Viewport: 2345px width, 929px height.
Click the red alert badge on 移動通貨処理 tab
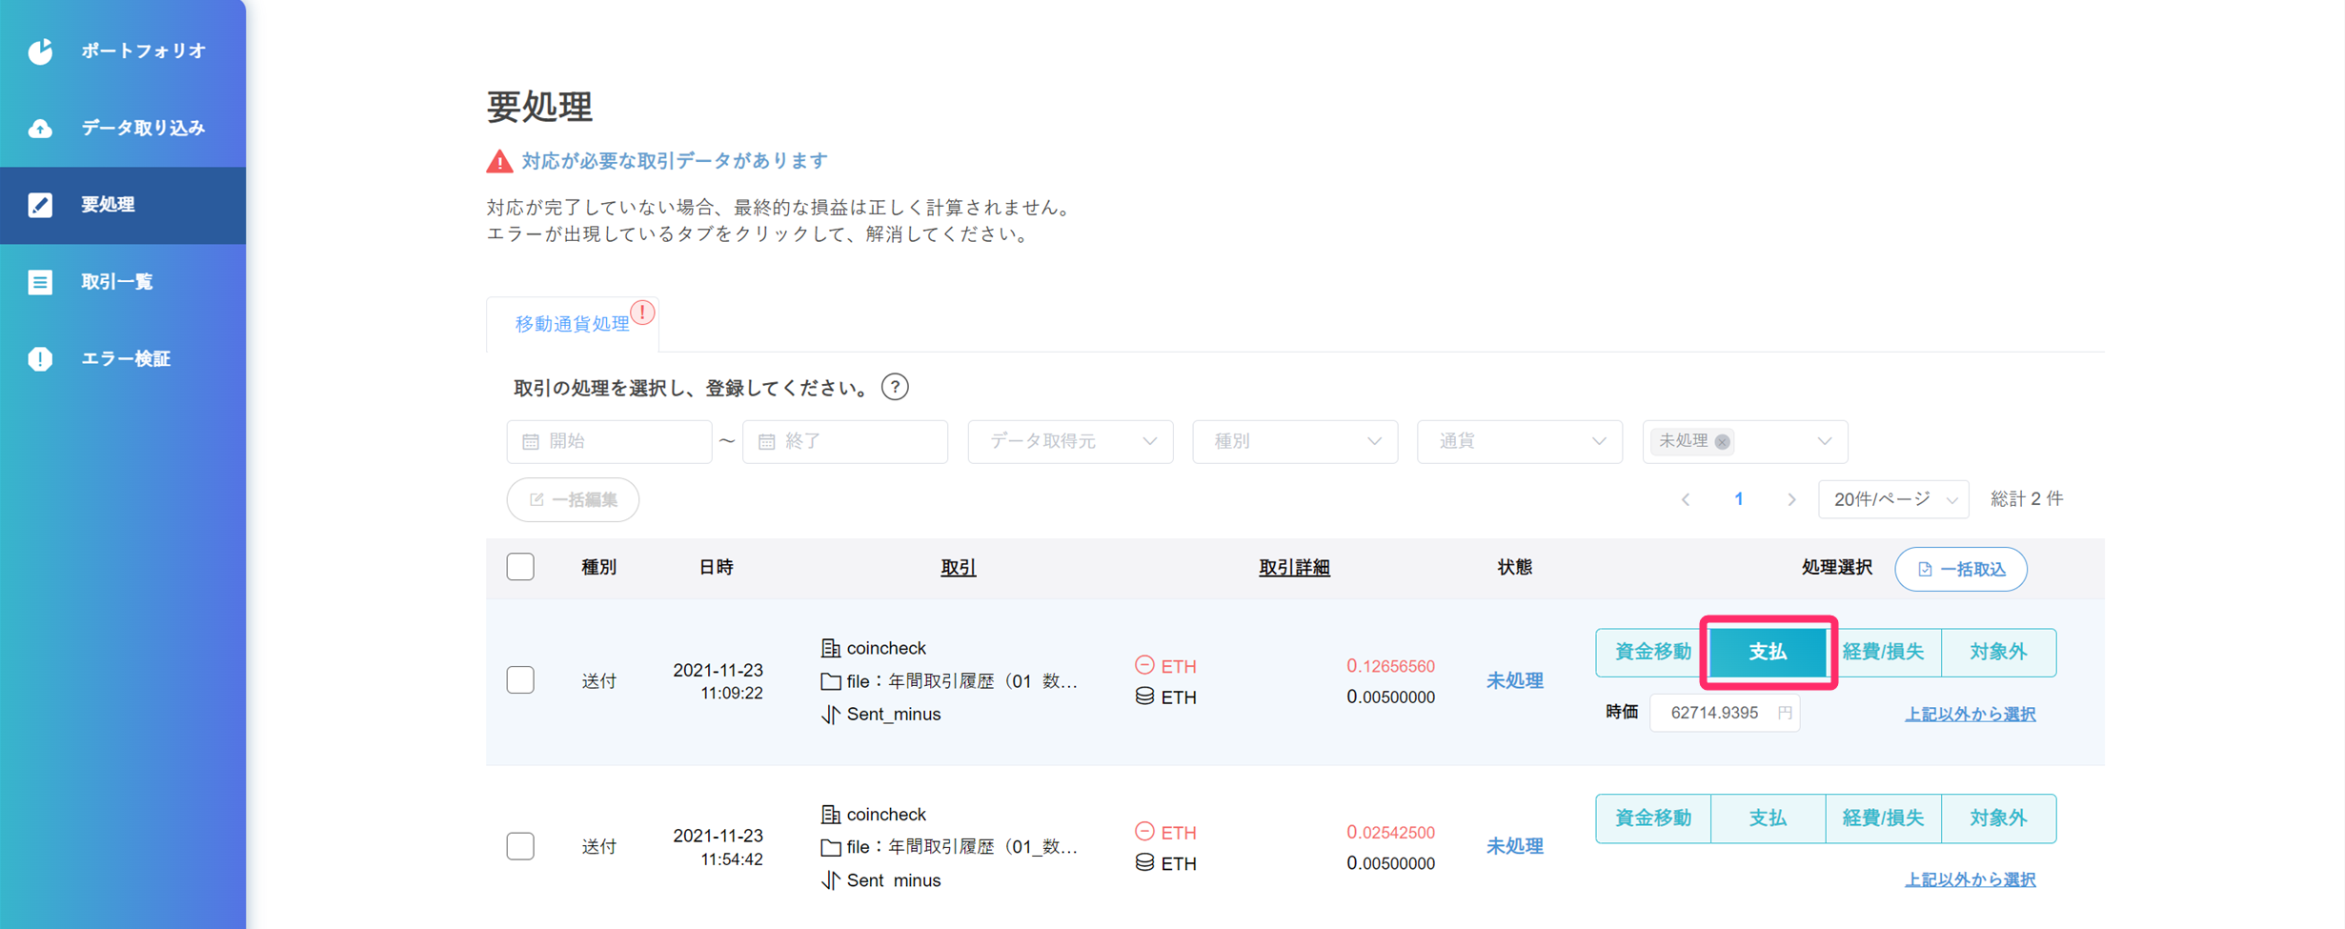pos(643,313)
